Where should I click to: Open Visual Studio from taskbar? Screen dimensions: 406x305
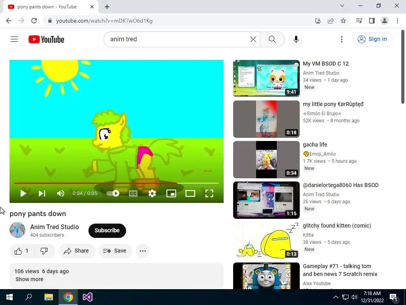(88, 297)
